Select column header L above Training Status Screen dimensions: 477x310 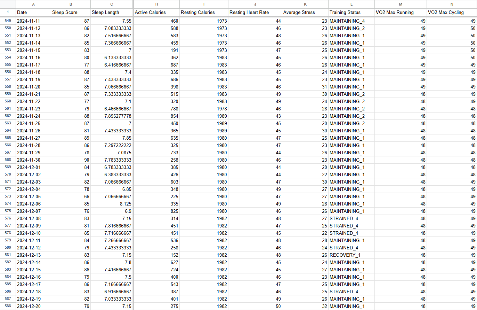[x=351, y=4]
